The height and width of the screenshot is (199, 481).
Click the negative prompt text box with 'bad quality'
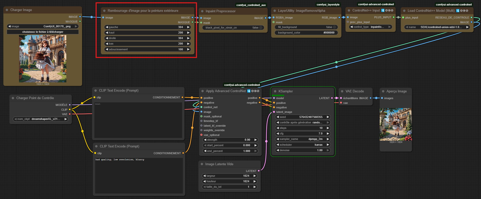tap(139, 175)
